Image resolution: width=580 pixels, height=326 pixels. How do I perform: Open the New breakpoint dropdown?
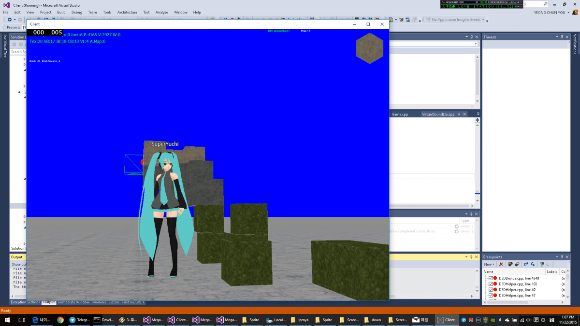coord(489,264)
